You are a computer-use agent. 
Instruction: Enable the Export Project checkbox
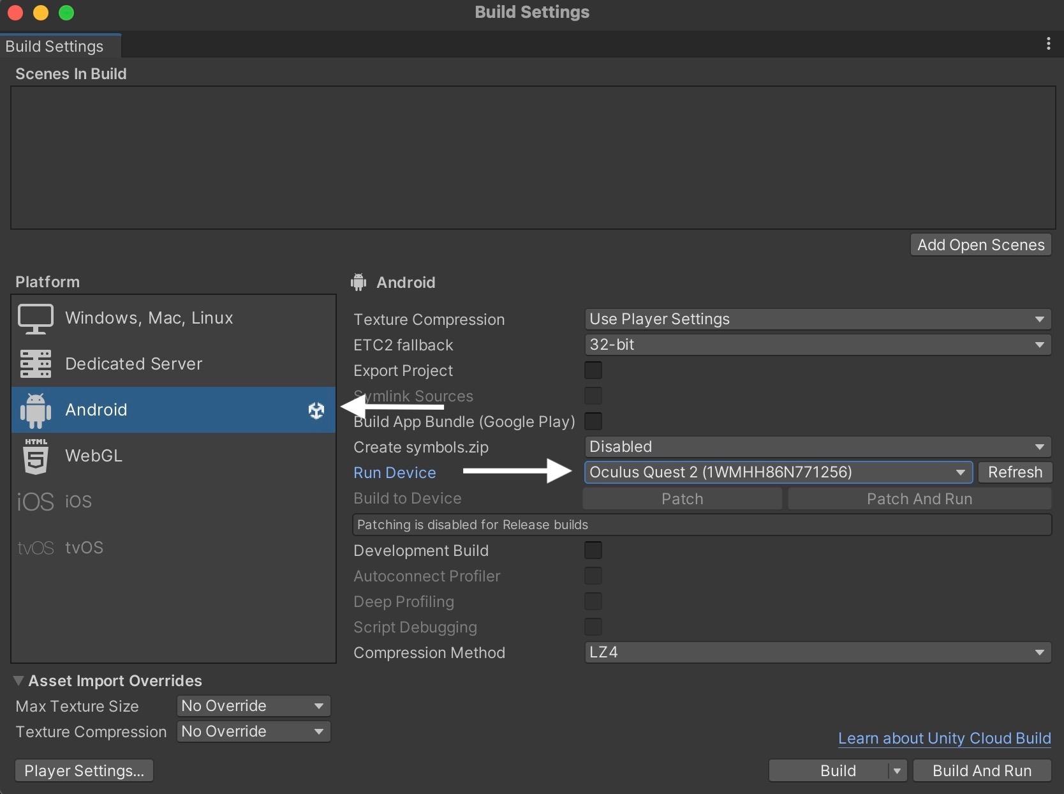[x=593, y=370]
